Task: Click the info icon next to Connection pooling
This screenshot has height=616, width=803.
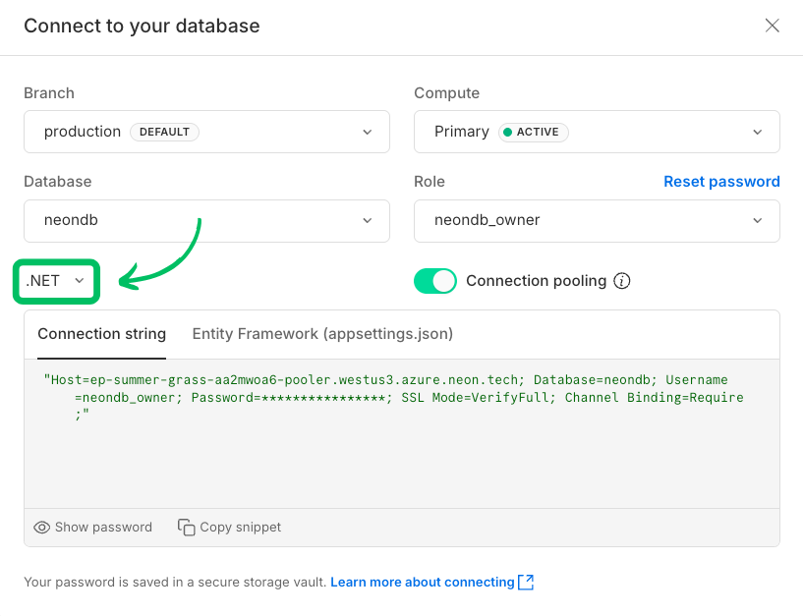Action: pos(622,281)
